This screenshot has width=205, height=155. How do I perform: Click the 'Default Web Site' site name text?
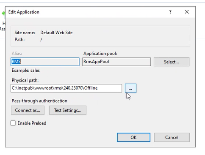[x=56, y=33]
